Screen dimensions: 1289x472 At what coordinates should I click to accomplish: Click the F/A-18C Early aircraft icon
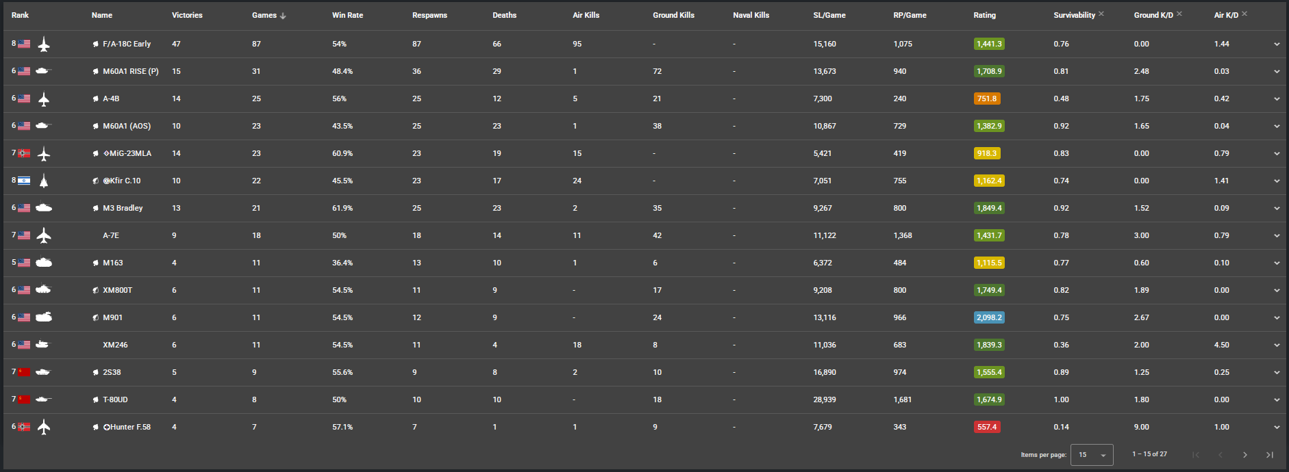point(44,44)
